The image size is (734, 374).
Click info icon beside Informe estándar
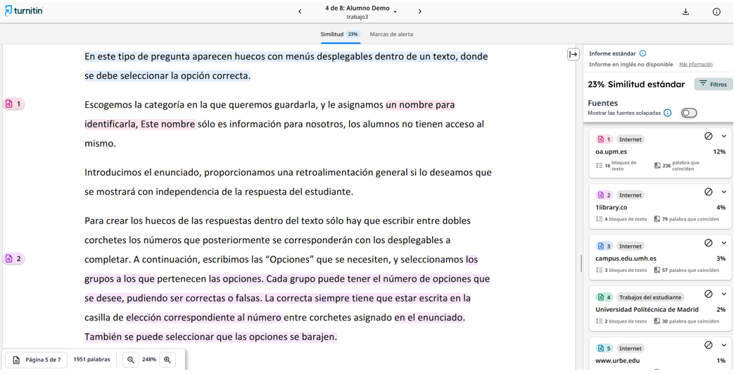[643, 54]
